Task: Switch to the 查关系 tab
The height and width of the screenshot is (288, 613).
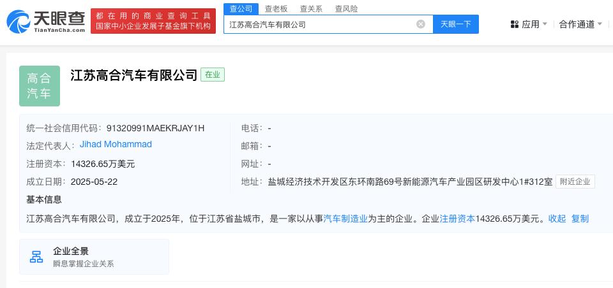Action: tap(311, 8)
